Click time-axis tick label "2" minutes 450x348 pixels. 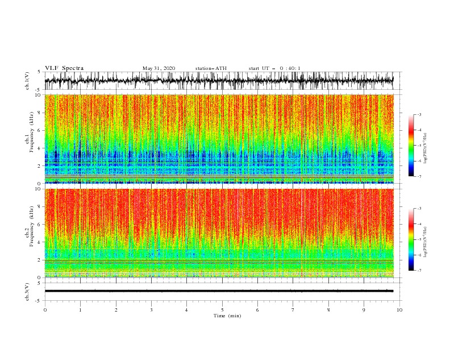(x=116, y=310)
